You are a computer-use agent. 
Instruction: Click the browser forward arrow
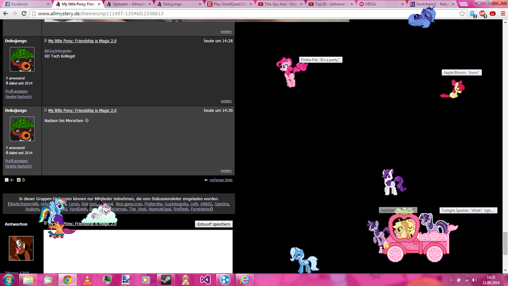[x=15, y=14]
